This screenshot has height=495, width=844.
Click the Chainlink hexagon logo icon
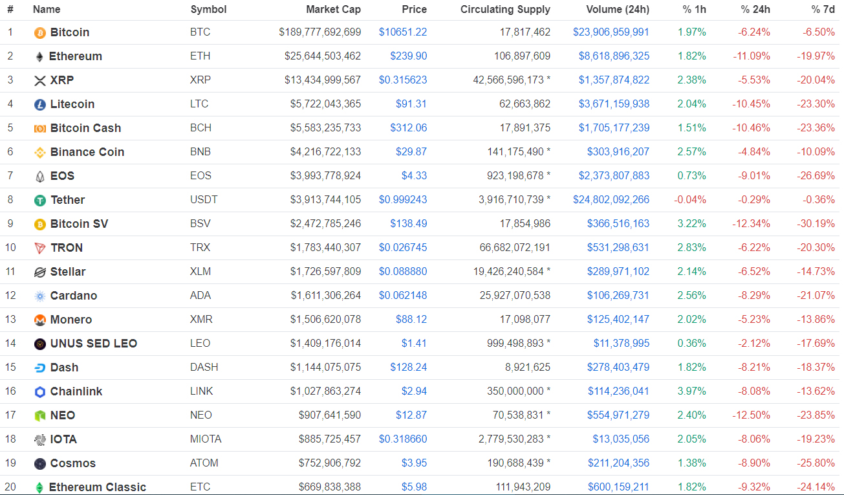coord(40,392)
